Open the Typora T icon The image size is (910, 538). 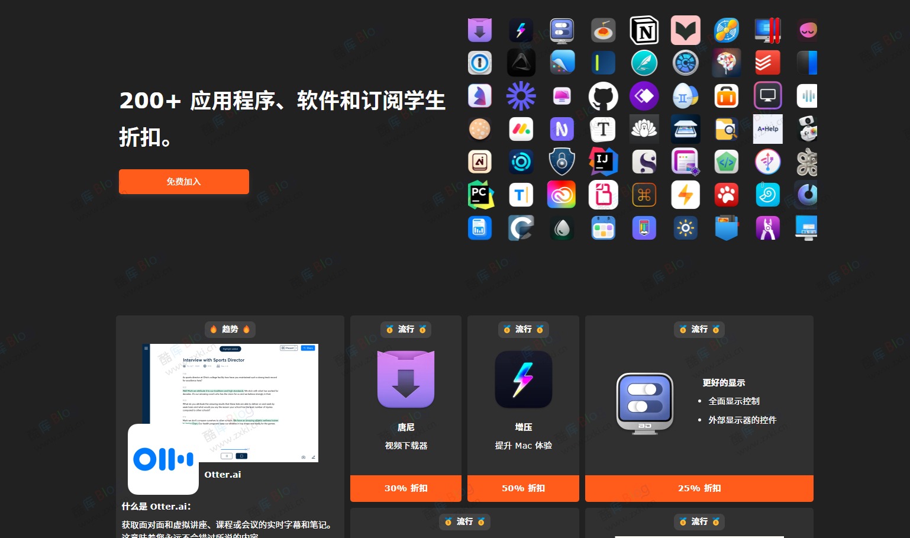603,129
